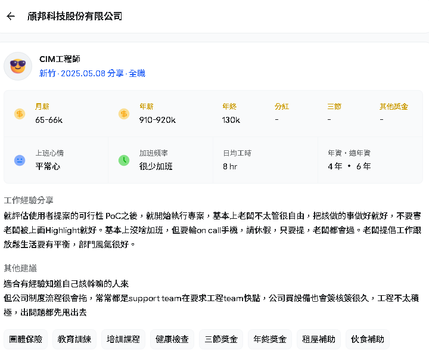Click the 平常心 mood value
Screen dimensions: 429x356
pyautogui.click(x=48, y=166)
